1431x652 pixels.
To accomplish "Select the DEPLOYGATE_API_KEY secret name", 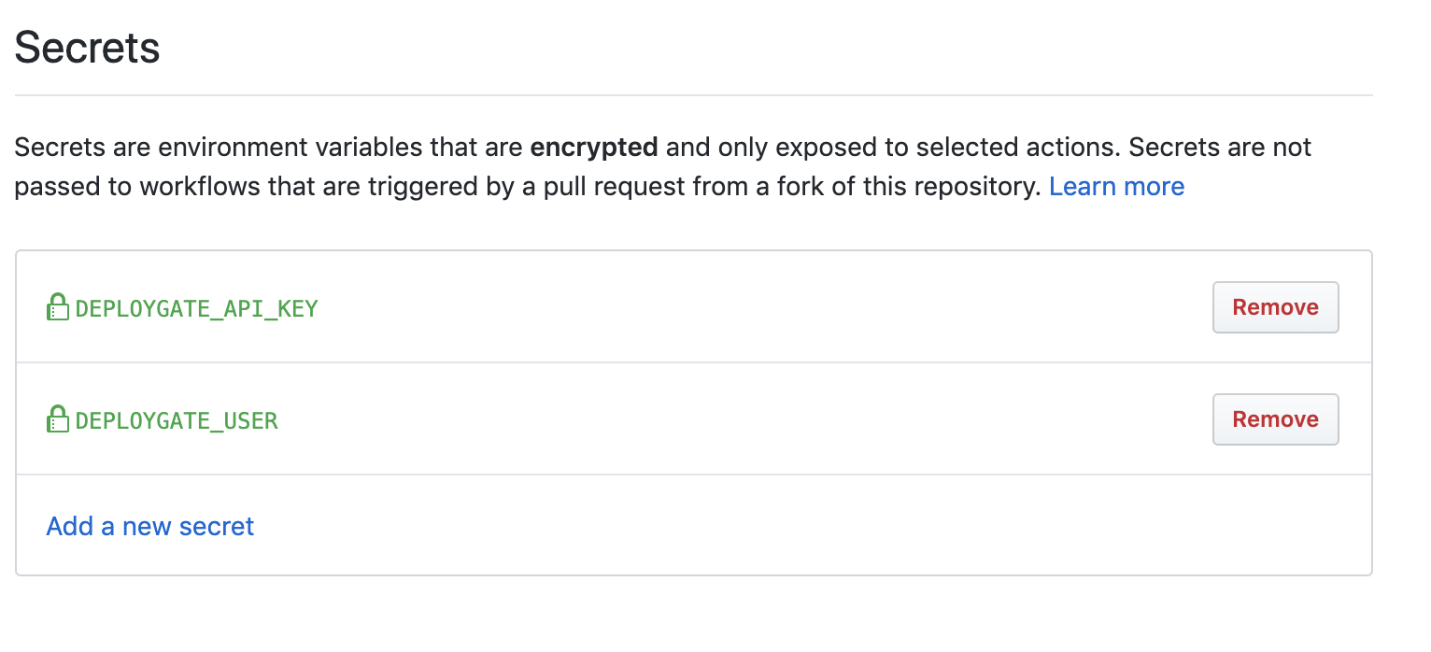I will point(197,308).
